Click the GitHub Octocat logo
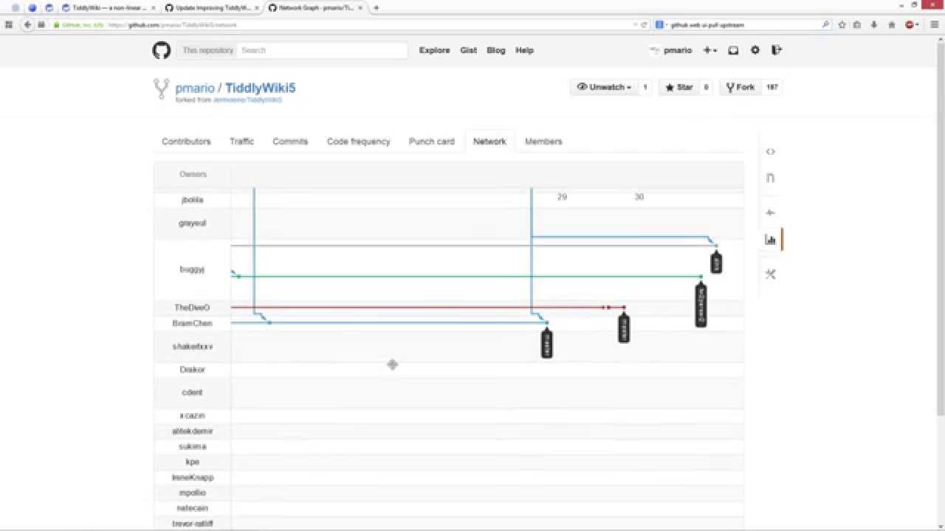Screen dimensions: 945x531 pos(161,50)
